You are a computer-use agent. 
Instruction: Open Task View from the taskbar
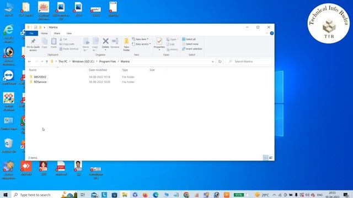(83, 195)
